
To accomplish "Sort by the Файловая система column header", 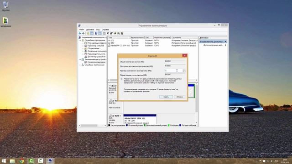I will click(162, 37).
